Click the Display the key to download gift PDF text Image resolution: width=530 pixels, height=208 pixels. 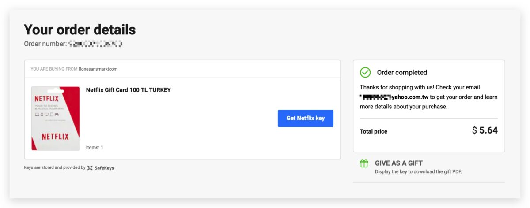tap(418, 171)
